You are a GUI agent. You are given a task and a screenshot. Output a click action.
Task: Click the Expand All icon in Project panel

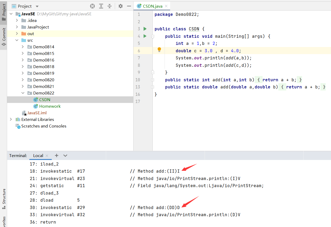(x=101, y=6)
